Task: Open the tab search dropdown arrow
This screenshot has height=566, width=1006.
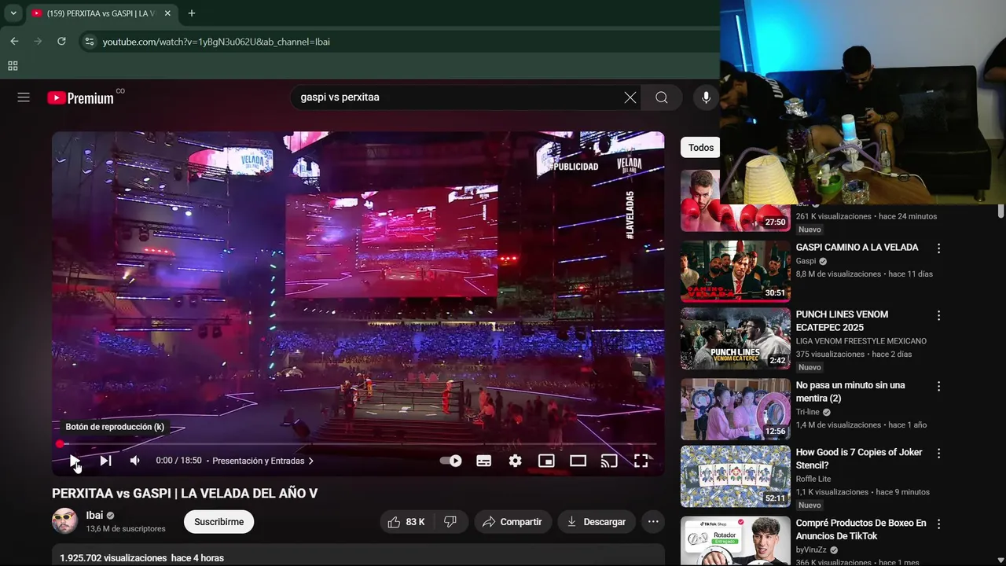Action: click(13, 13)
